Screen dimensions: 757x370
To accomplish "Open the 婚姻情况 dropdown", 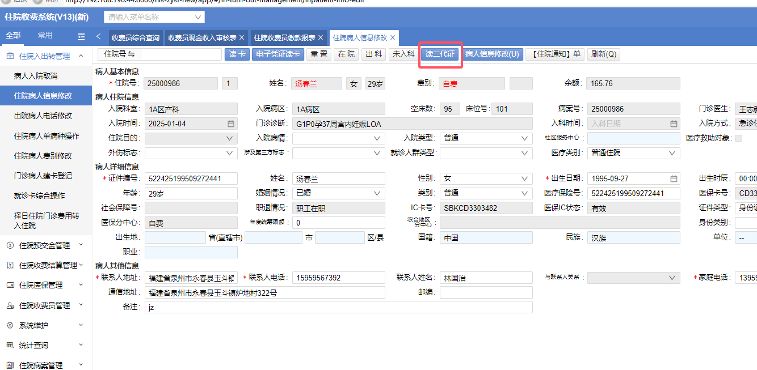I will pos(377,193).
